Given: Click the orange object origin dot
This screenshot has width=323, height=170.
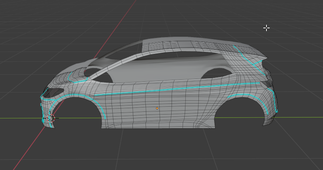Looking at the screenshot, I should (x=157, y=108).
